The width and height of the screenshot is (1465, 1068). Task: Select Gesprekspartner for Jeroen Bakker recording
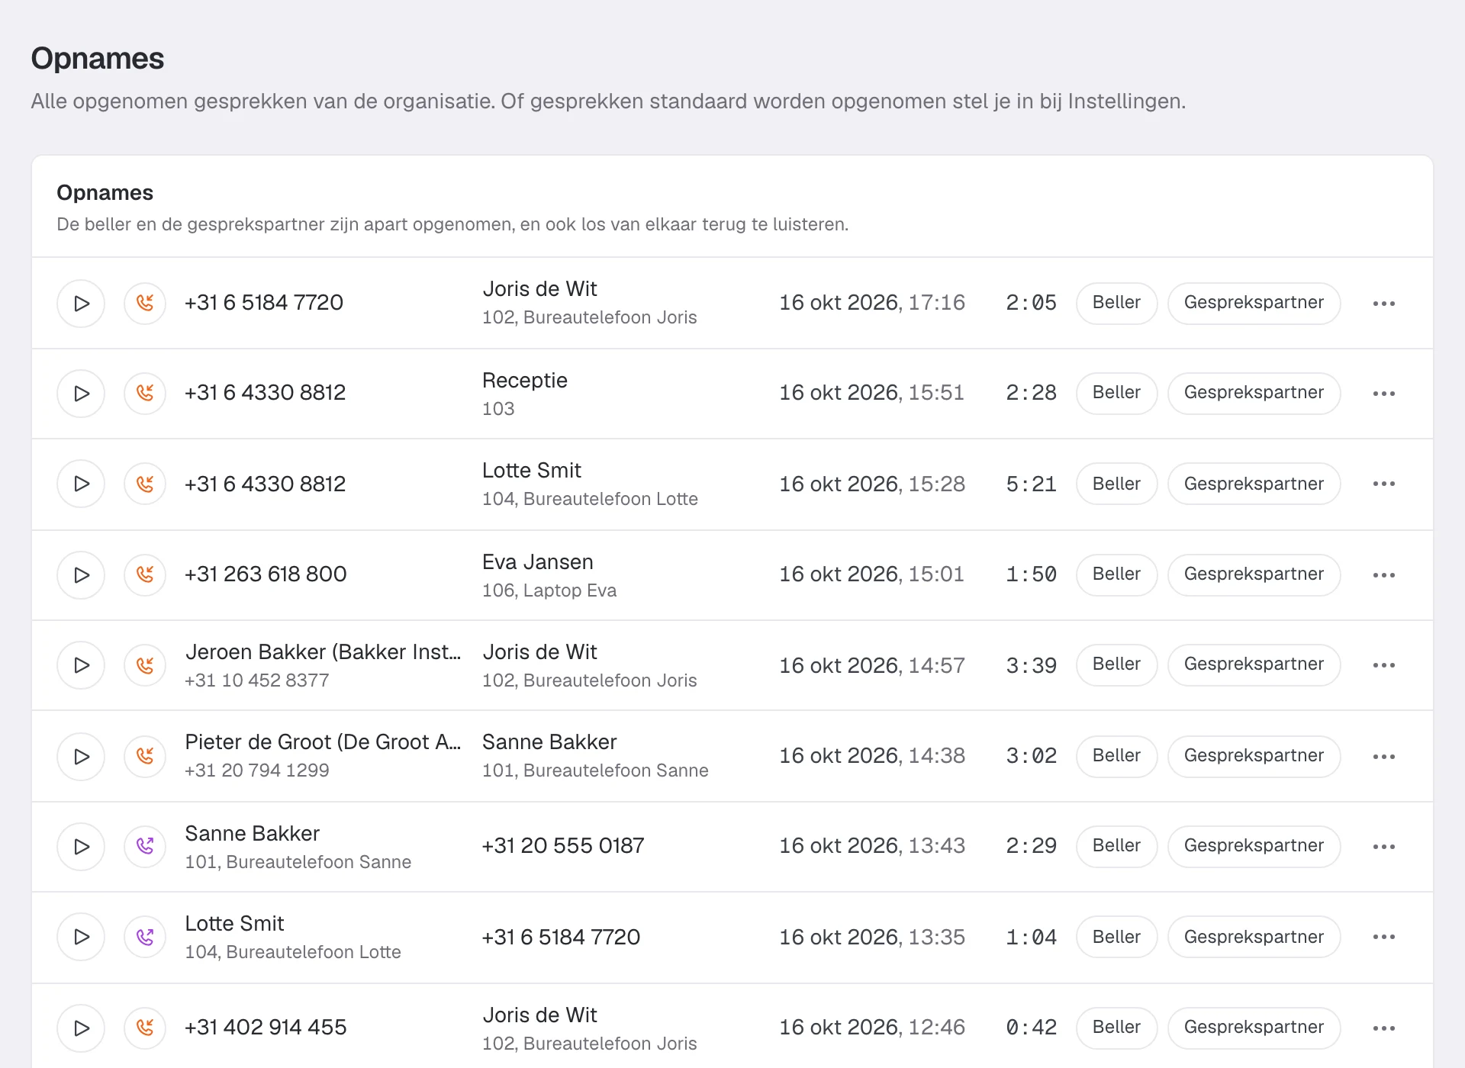(1254, 664)
